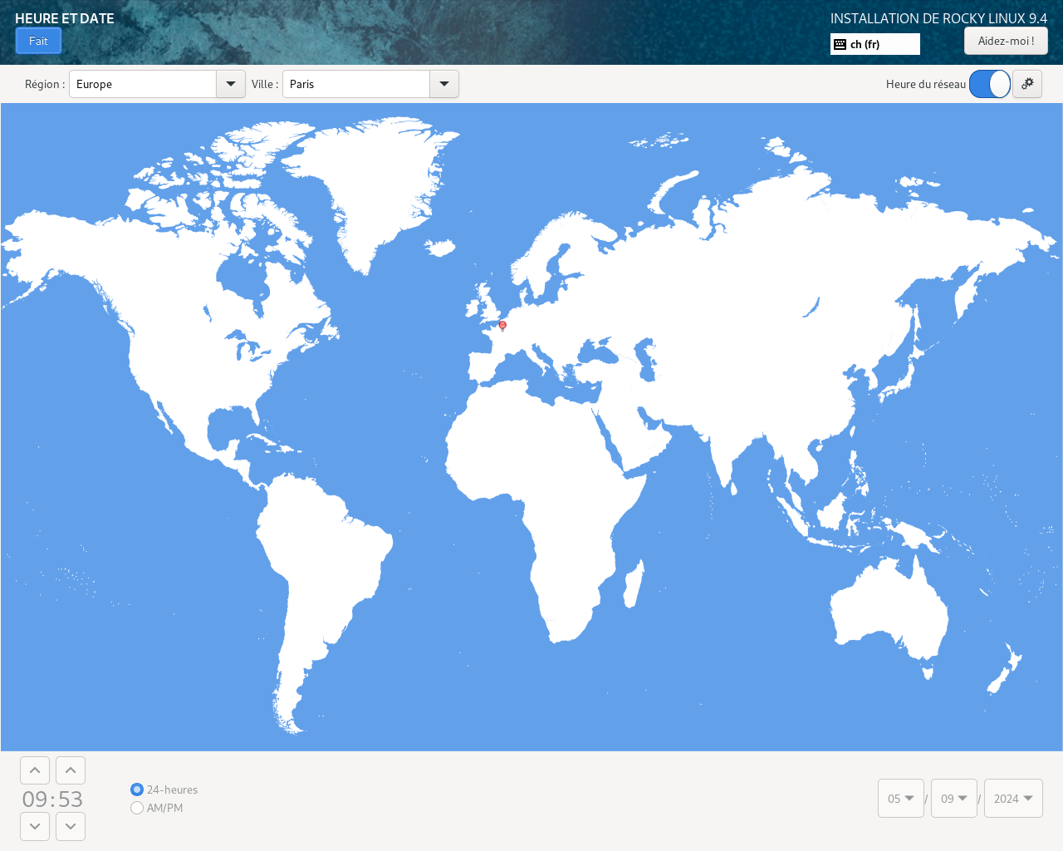Image resolution: width=1063 pixels, height=851 pixels.
Task: Expand the Région dropdown arrow
Action: (231, 84)
